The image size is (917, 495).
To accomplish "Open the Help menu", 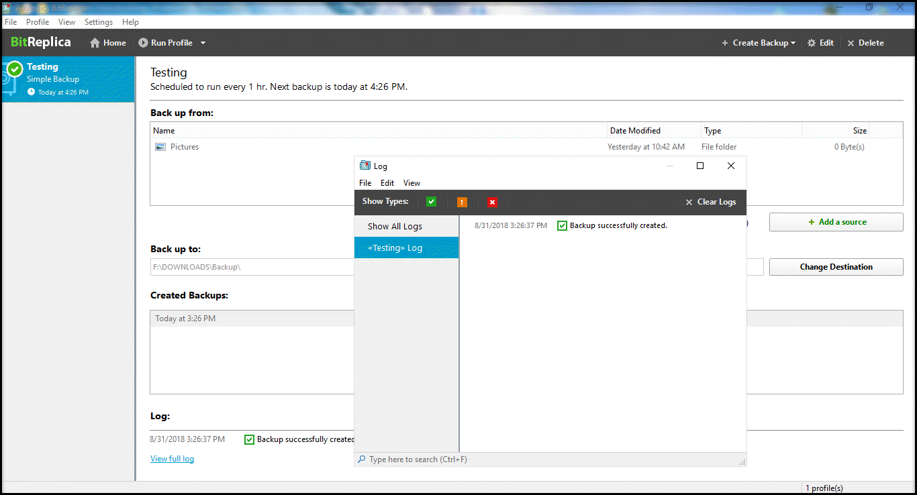I will coord(130,22).
